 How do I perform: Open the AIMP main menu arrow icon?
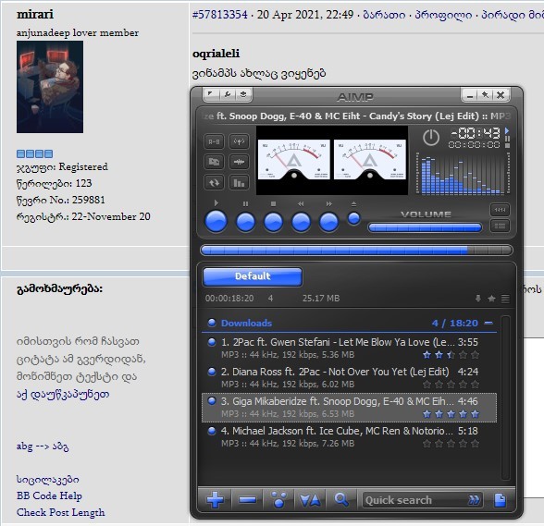211,94
